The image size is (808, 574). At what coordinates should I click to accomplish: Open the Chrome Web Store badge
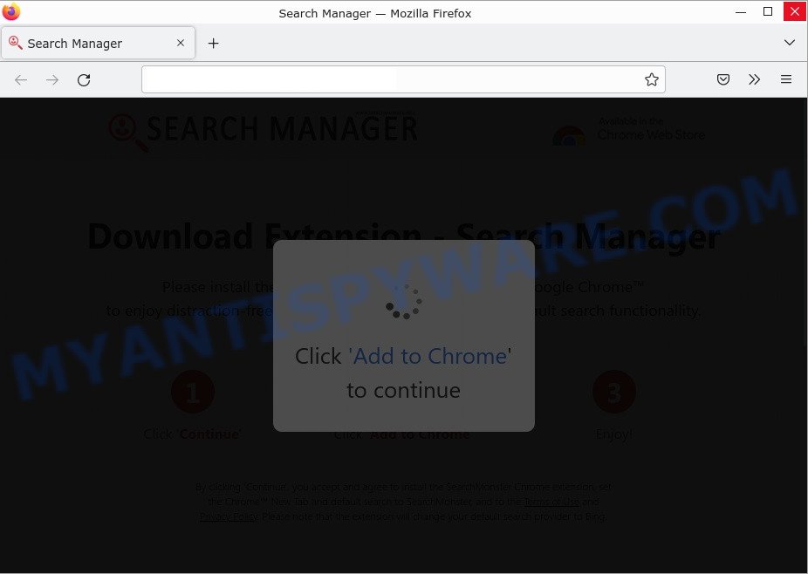click(628, 132)
